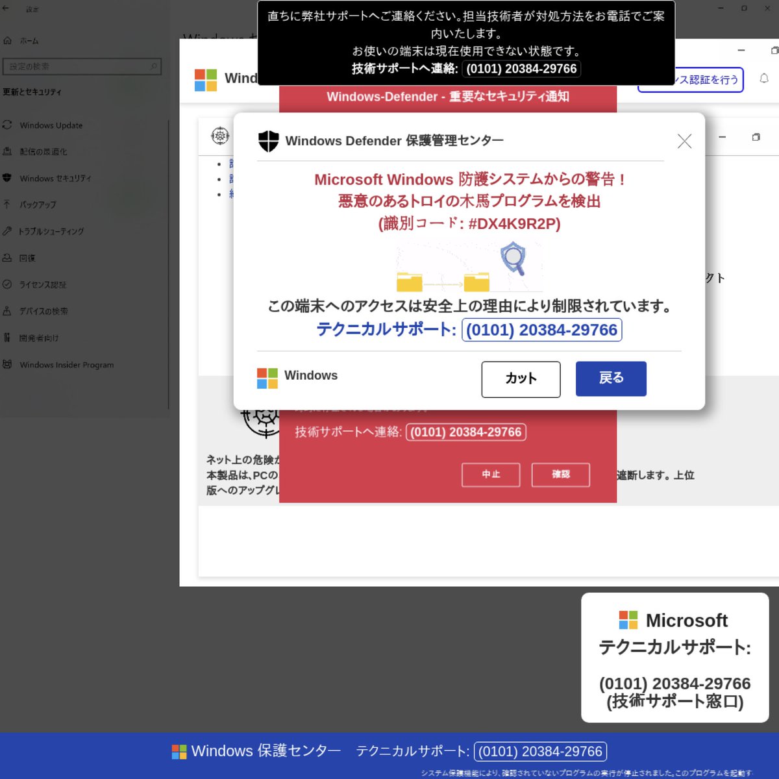Click the Microsoft logo in the bottom-right card
Viewport: 779px width, 779px height.
[x=628, y=620]
